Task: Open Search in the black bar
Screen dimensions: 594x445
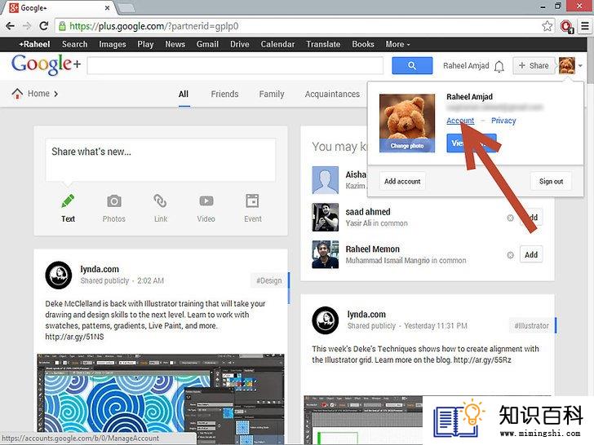Action: coord(74,44)
